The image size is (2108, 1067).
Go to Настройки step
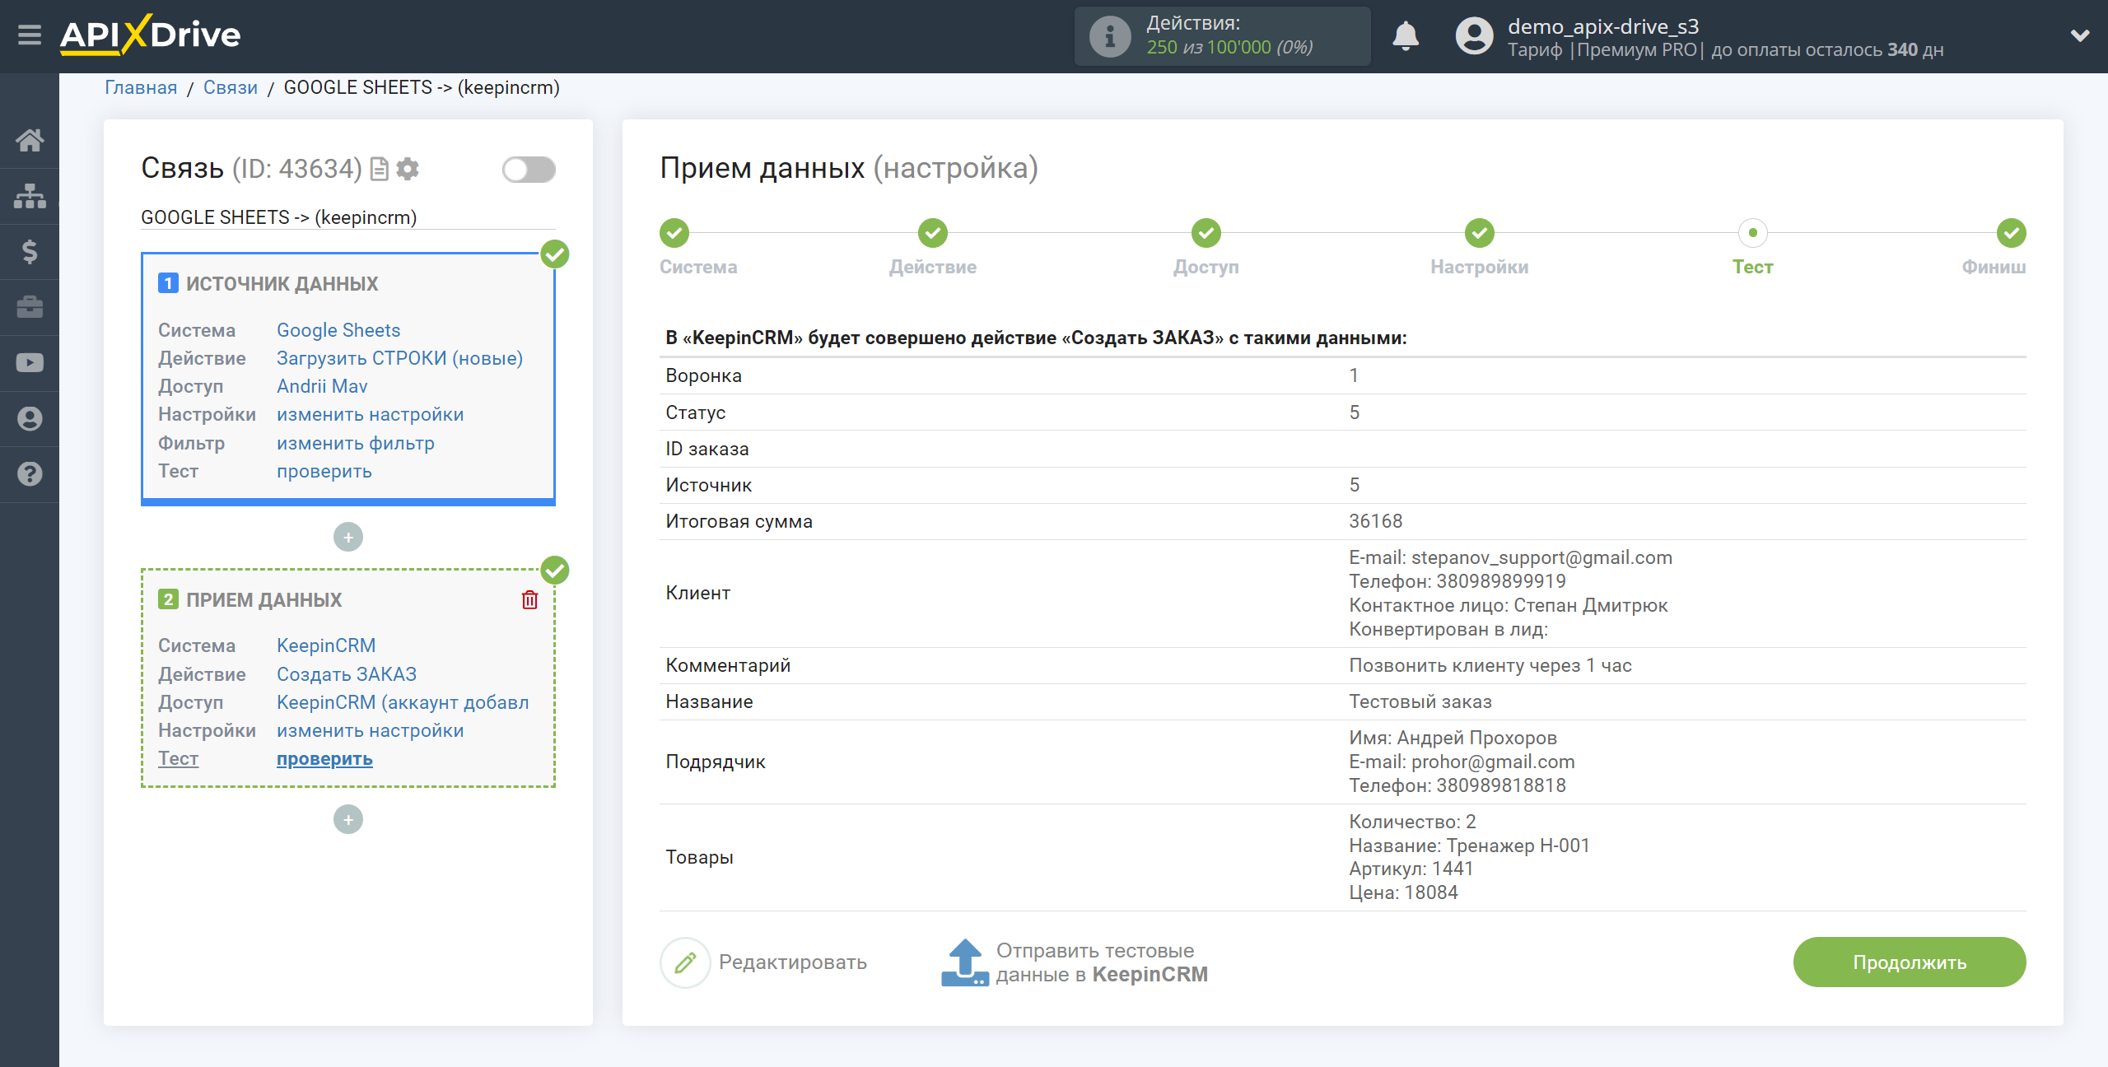[x=1480, y=234]
